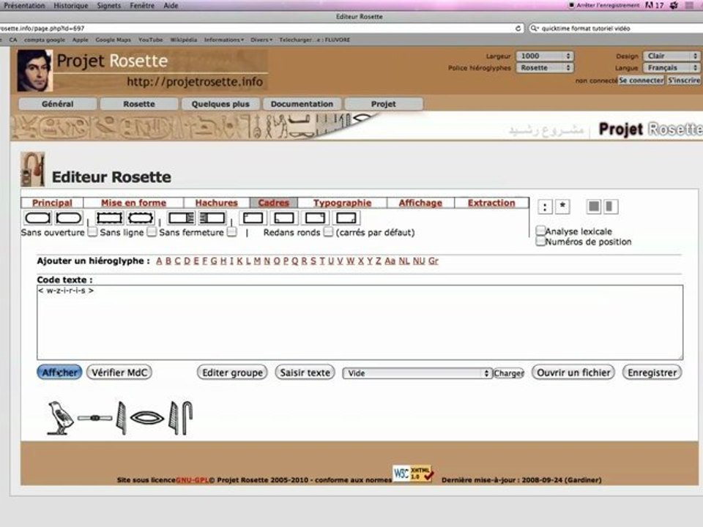Open the Vide file dropdown
This screenshot has width=703, height=527.
[417, 373]
